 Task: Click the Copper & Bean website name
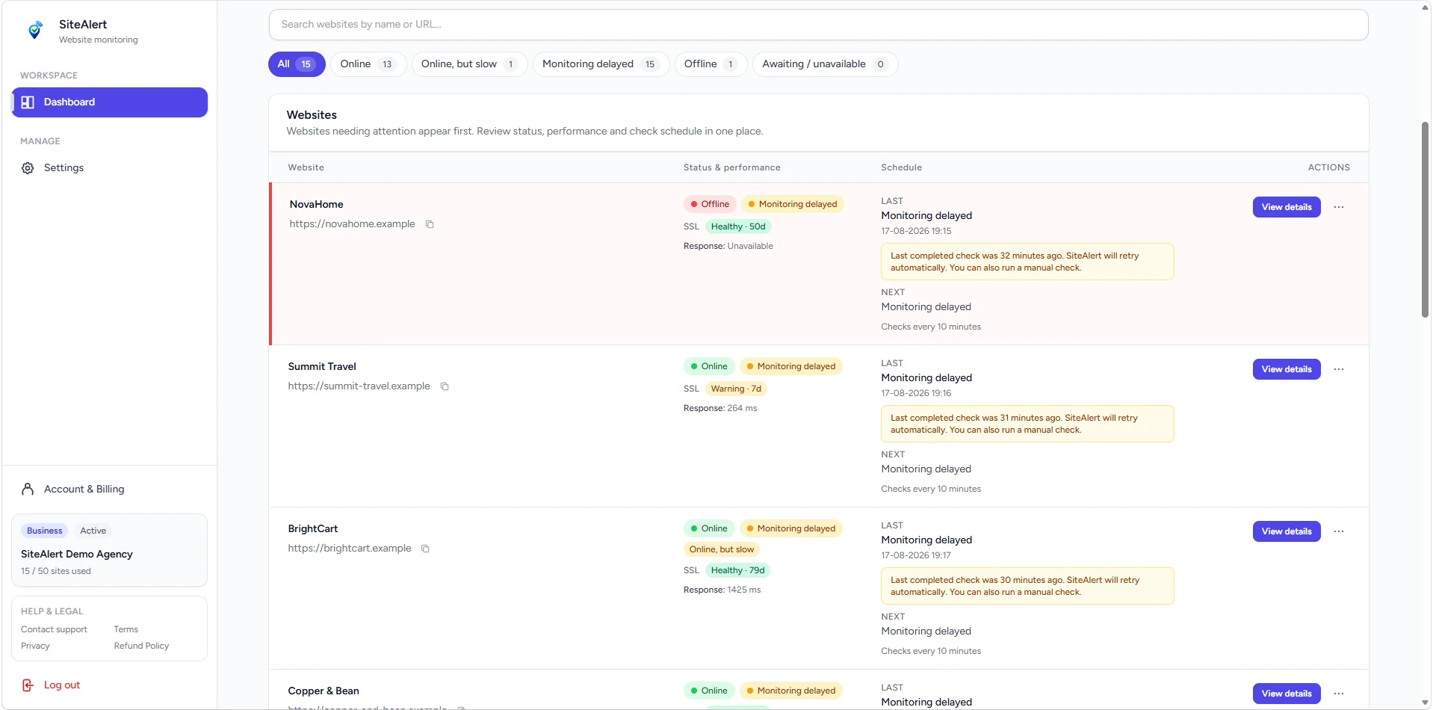[x=324, y=691]
